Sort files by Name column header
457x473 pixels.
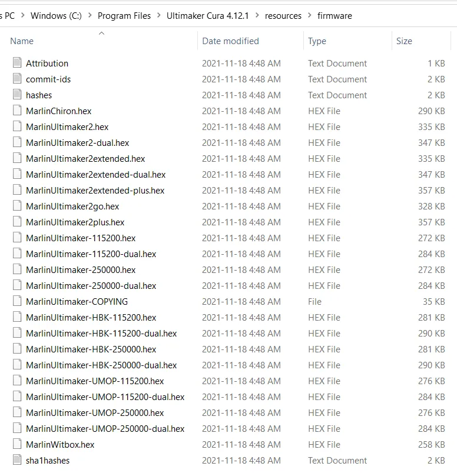[22, 41]
